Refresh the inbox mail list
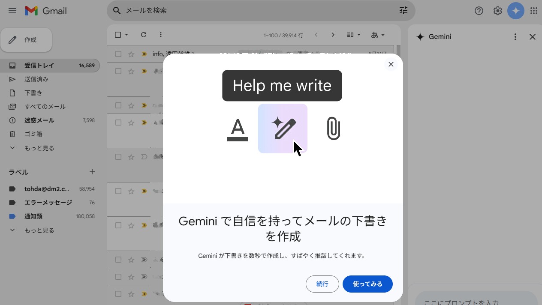 [x=144, y=35]
